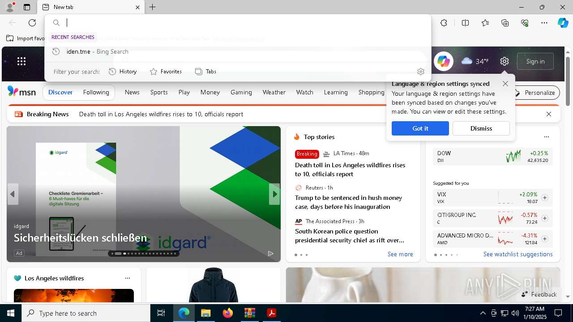Open a new tab with plus button
The image size is (573, 322).
pyautogui.click(x=153, y=7)
